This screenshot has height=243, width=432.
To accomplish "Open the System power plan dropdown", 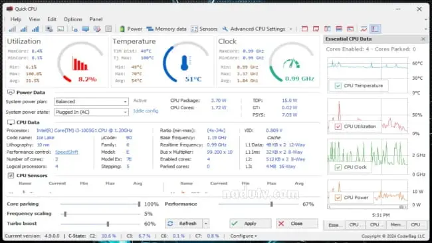I will point(92,102).
